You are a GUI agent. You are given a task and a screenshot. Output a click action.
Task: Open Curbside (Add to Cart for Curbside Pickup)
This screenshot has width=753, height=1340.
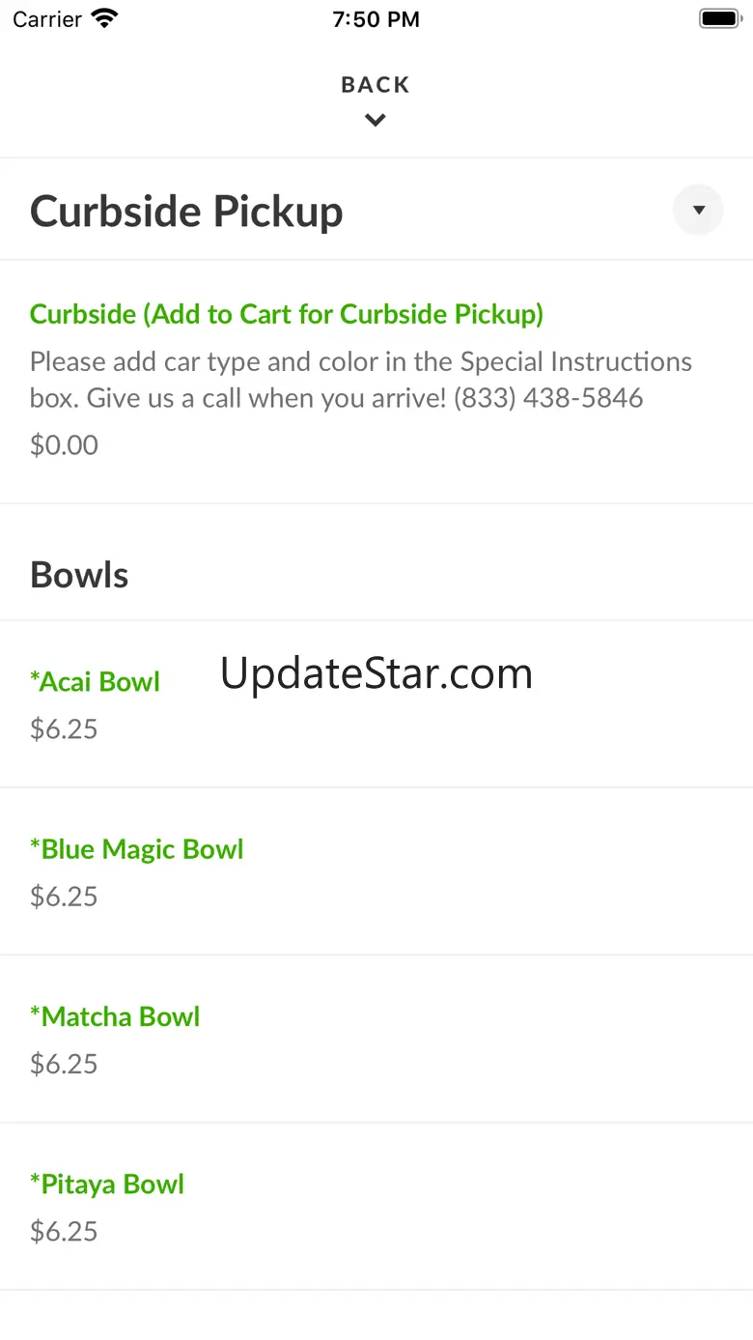(x=287, y=314)
